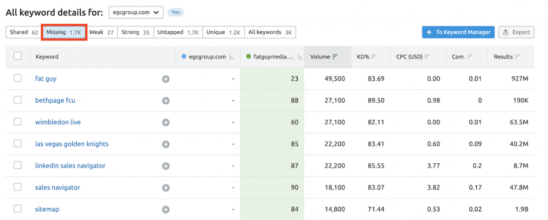The image size is (548, 220).
Task: Open the egcgroup.com domain dropdown
Action: 136,12
